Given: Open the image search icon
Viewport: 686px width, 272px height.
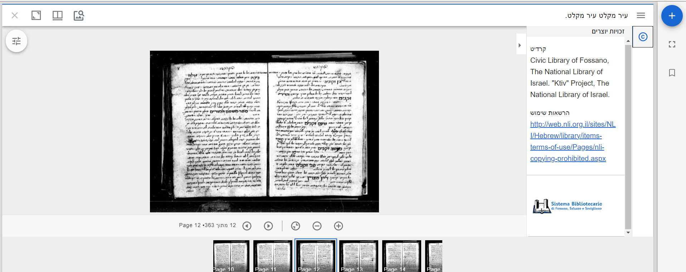Looking at the screenshot, I should tap(79, 15).
